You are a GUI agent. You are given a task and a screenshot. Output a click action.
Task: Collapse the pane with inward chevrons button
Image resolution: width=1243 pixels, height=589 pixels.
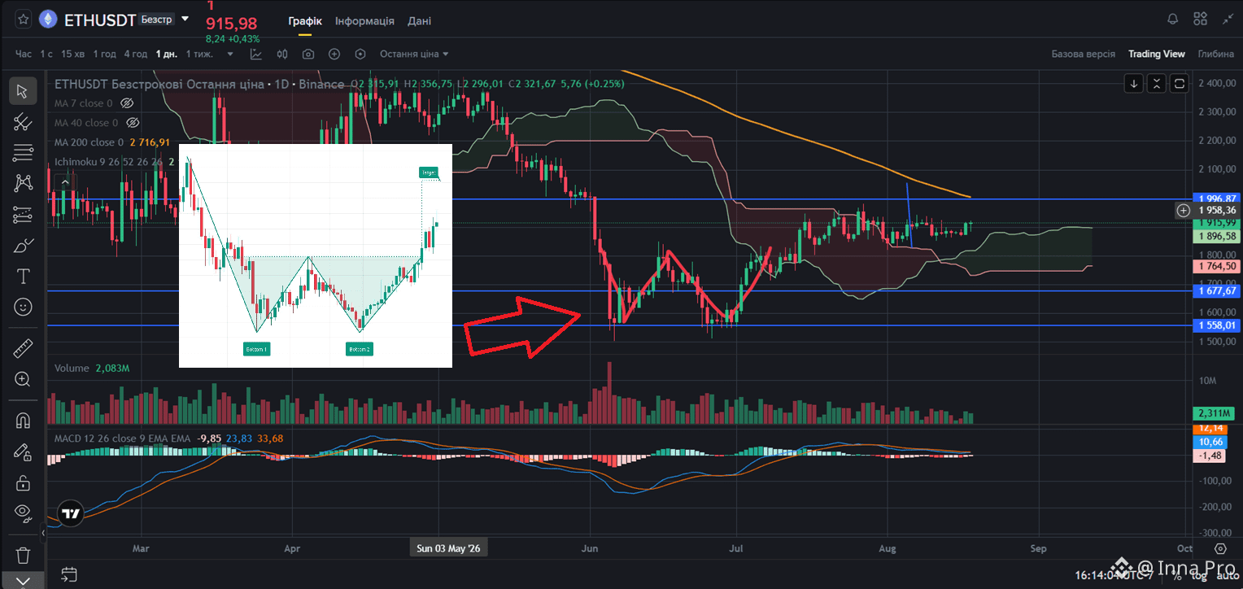(1157, 83)
